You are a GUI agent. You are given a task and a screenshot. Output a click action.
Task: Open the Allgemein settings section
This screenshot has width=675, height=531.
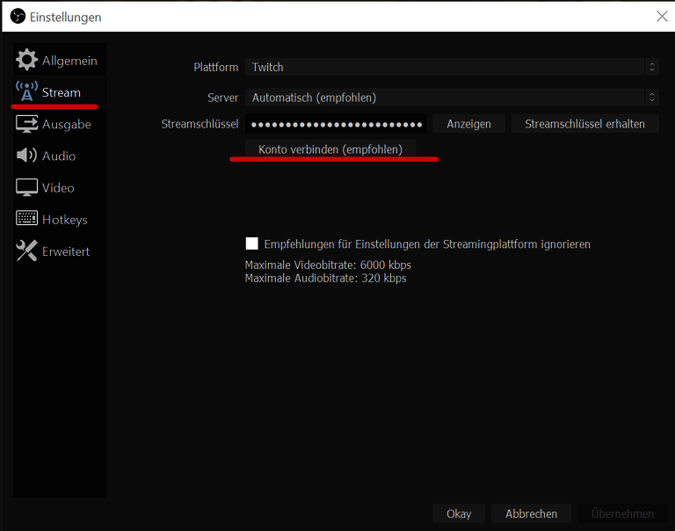coord(59,61)
